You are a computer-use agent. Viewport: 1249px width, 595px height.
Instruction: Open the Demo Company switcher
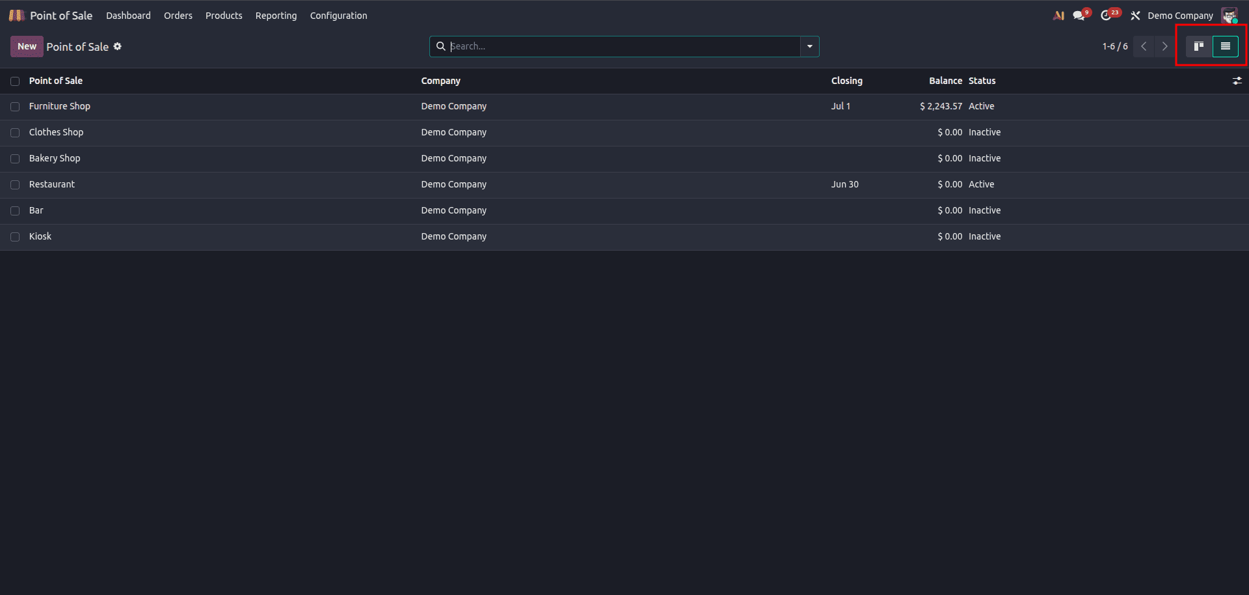[x=1180, y=16]
